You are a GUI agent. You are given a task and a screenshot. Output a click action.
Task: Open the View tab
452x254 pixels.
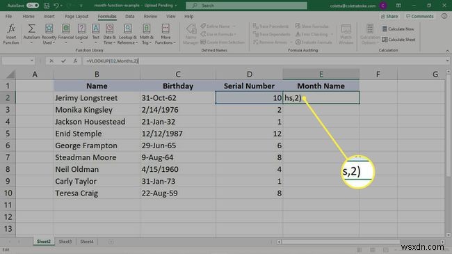[x=170, y=17]
